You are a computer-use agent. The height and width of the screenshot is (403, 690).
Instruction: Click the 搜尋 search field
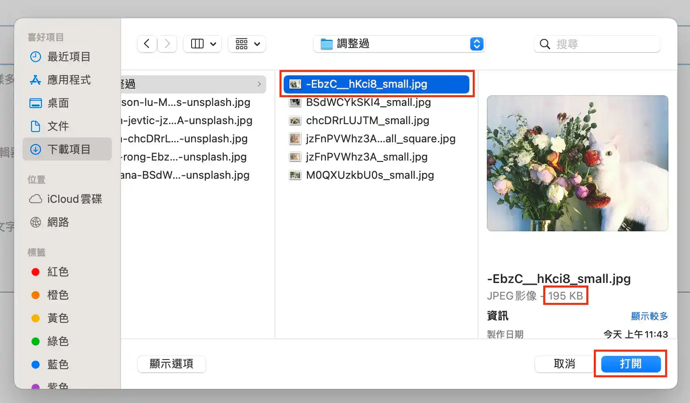click(601, 44)
